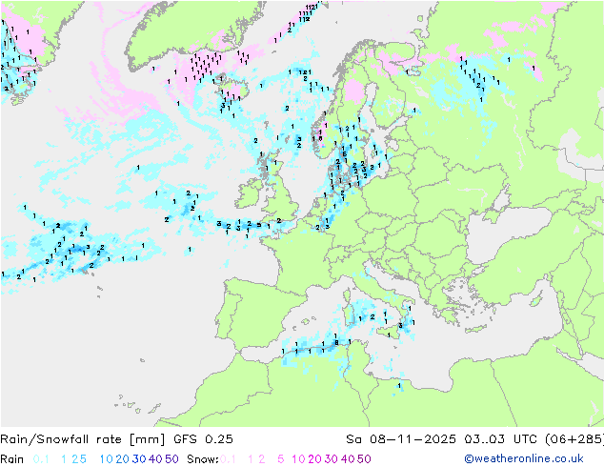604x467 pixels.
Task: Click the '03..03 UTC' time label
Action: [500, 439]
